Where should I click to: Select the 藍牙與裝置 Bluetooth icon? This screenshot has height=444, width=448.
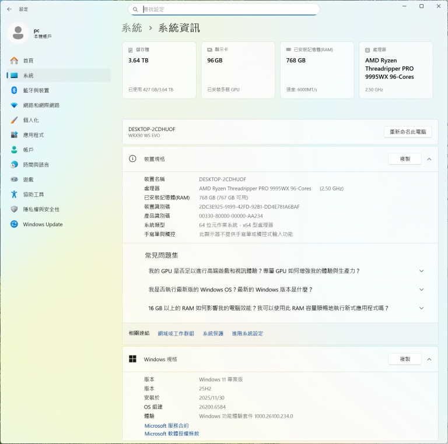tap(14, 90)
